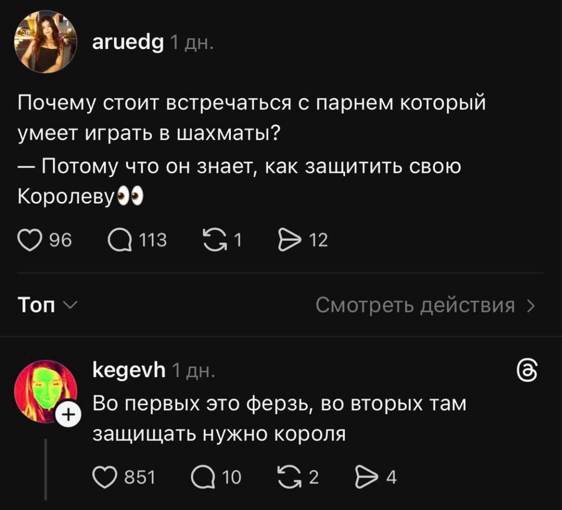Open kegevh's reply text about ферзь
562x510 pixels.
click(279, 419)
